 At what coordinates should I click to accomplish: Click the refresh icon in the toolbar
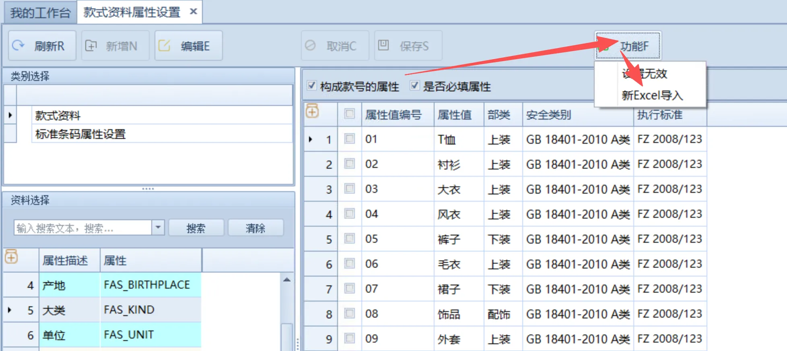[19, 45]
